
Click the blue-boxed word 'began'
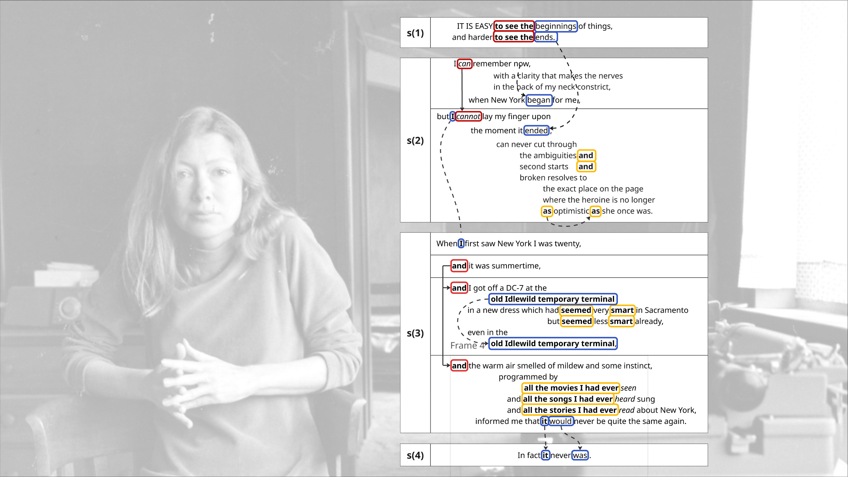pyautogui.click(x=539, y=100)
